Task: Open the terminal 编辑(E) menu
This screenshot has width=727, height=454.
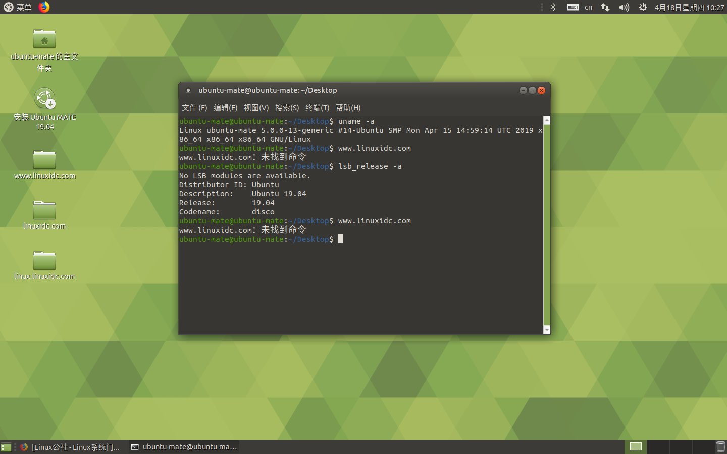Action: 225,108
